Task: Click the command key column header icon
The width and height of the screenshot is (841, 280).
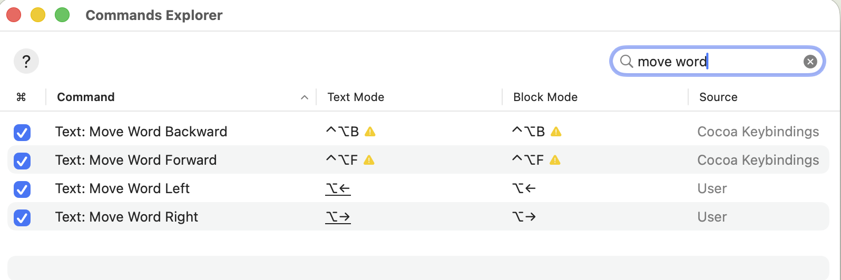Action: 21,97
